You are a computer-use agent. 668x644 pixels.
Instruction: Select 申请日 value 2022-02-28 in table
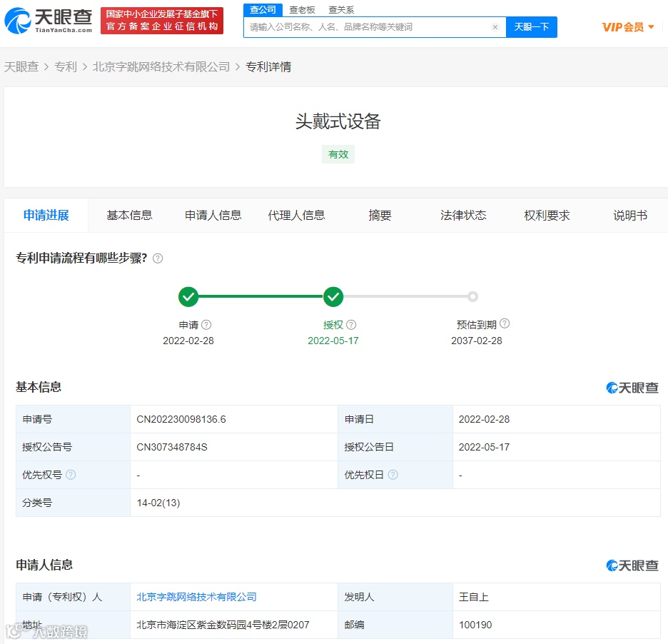[484, 419]
